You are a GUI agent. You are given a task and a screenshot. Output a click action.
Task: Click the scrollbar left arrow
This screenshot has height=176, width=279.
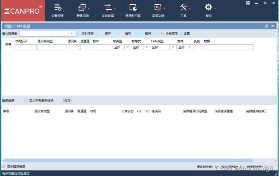click(3, 161)
